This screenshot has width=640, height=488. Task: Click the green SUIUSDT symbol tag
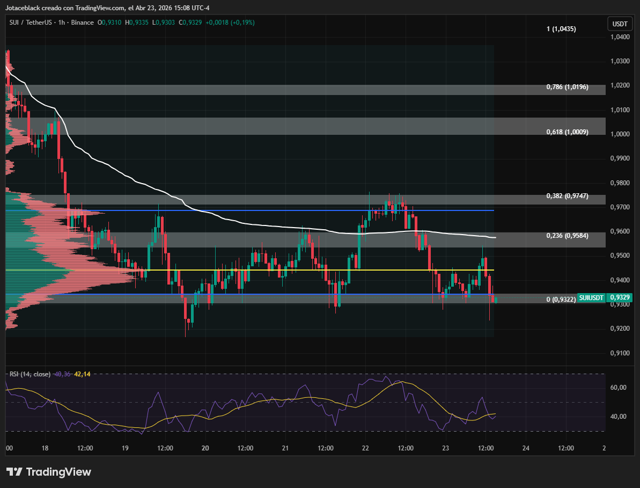(593, 297)
